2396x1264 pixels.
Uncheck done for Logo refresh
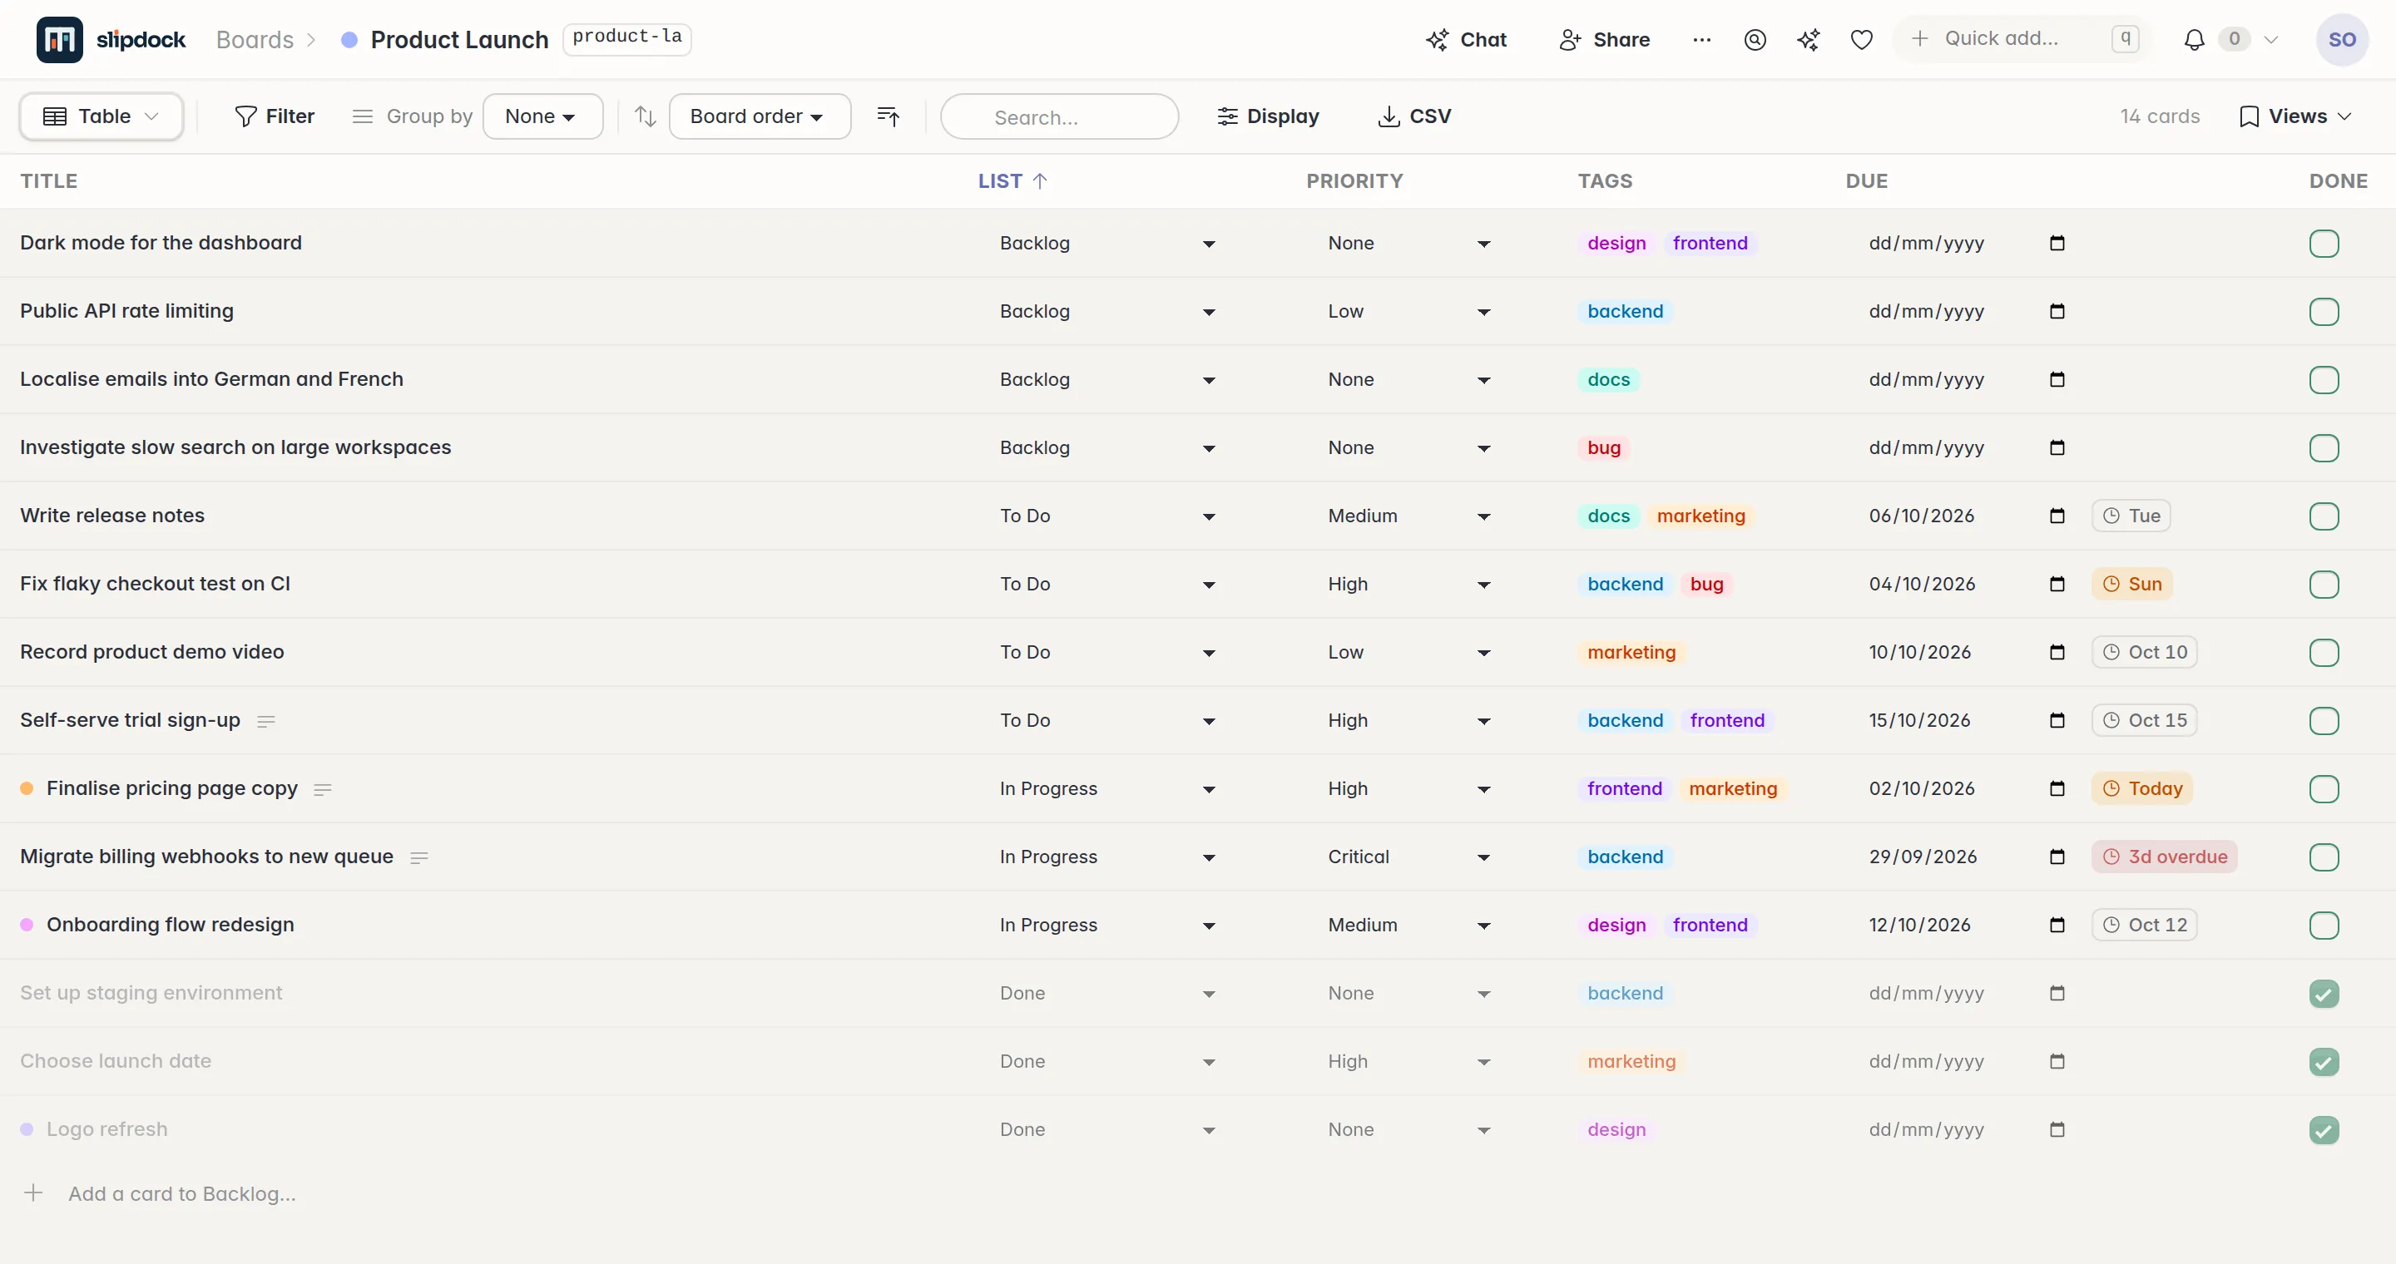click(x=2324, y=1130)
